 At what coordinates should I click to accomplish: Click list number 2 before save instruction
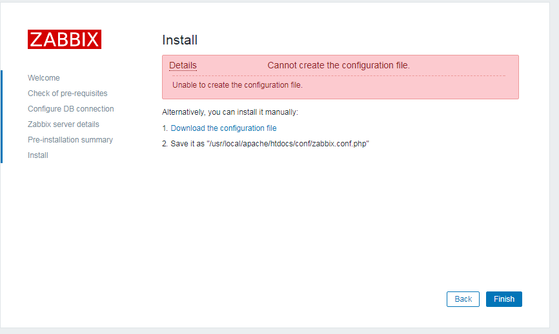pyautogui.click(x=165, y=144)
